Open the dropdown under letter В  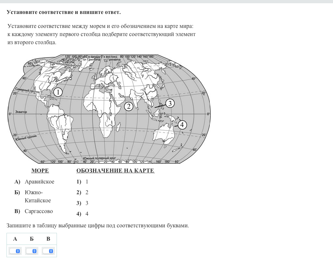click(x=48, y=251)
